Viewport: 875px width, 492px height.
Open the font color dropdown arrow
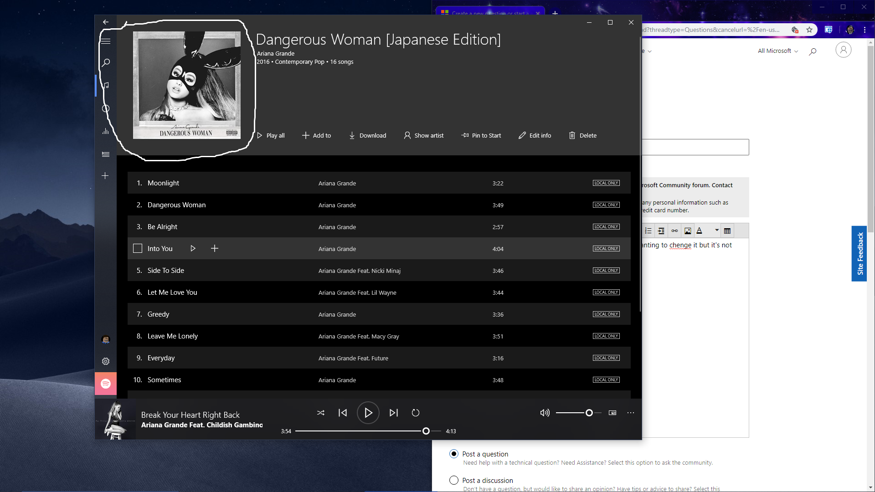[x=717, y=231]
